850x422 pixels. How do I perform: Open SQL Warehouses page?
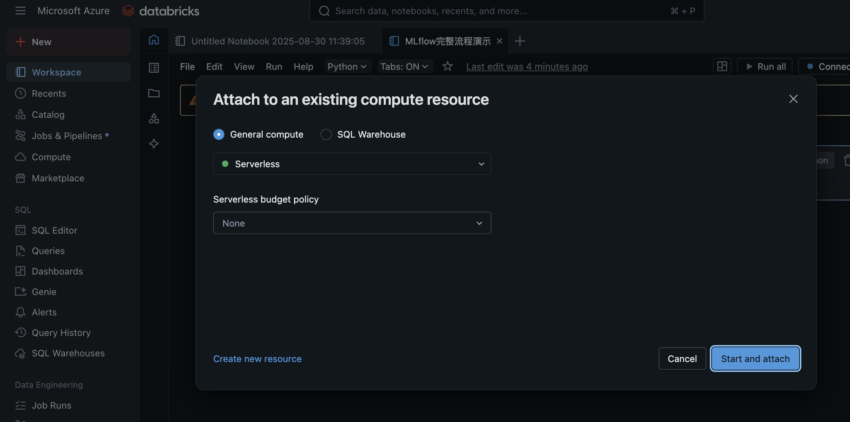pyautogui.click(x=68, y=353)
